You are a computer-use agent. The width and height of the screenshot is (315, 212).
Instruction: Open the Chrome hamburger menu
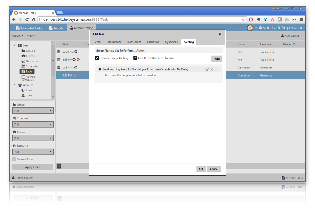(301, 19)
